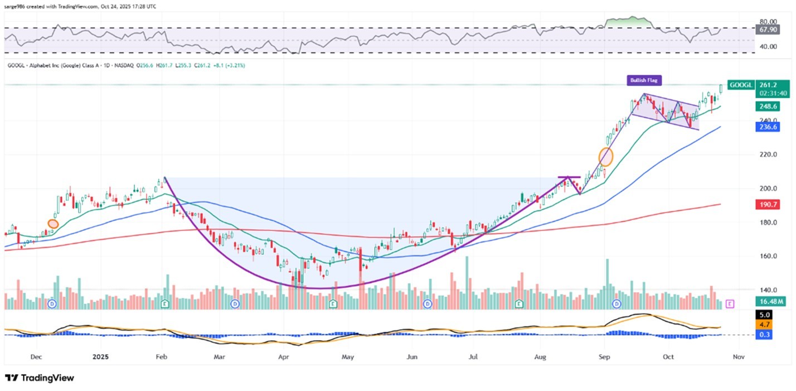Click the early February earnings marker 'E'
Image resolution: width=796 pixels, height=391 pixels.
pos(165,304)
